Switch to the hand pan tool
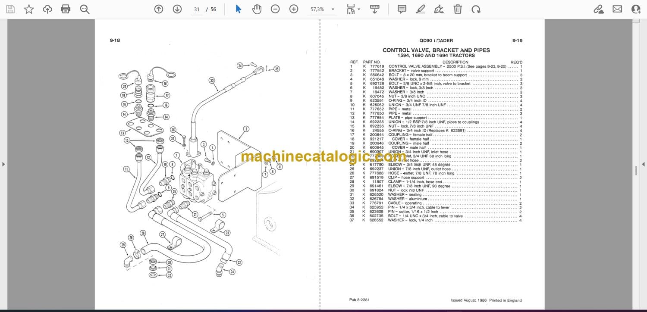 pos(257,9)
